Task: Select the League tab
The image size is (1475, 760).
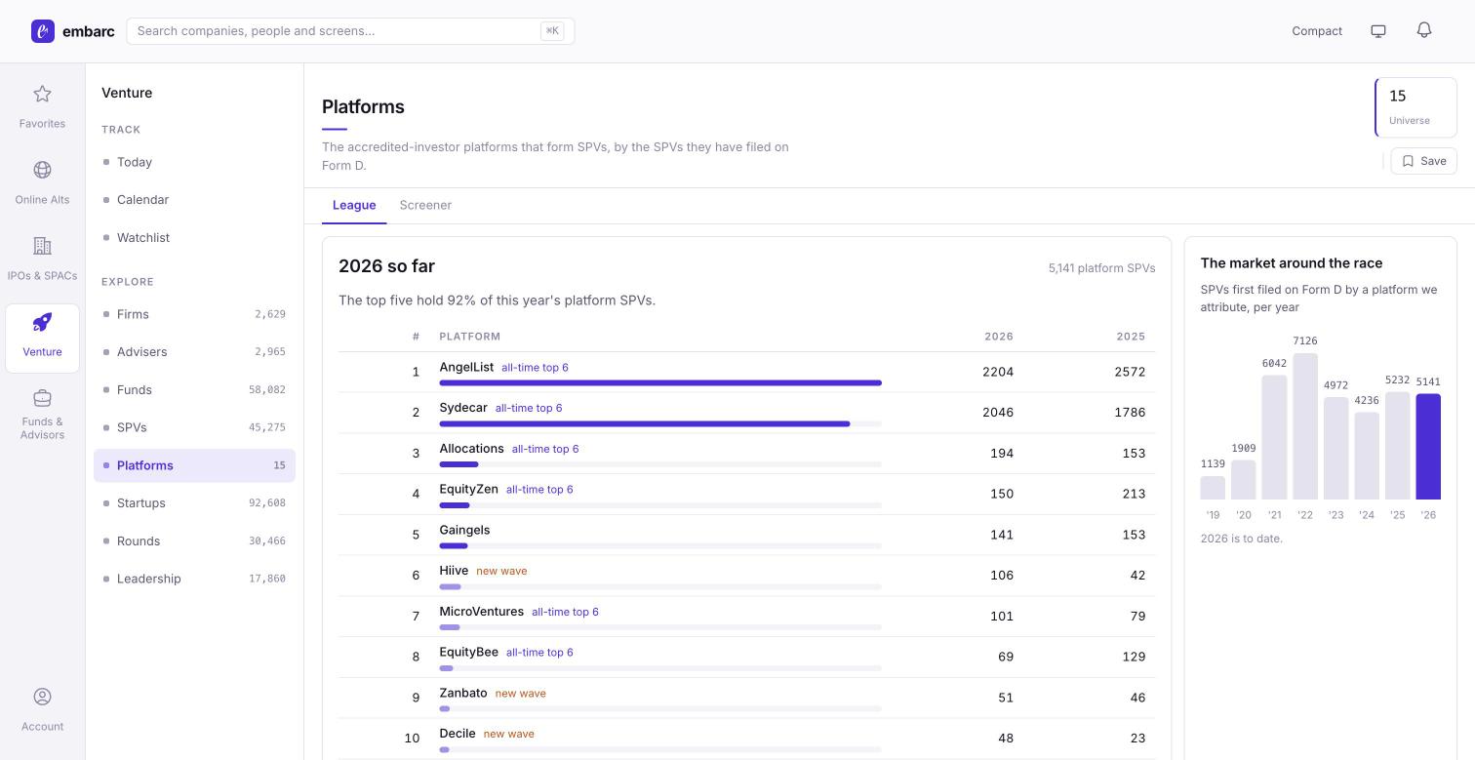Action: (354, 205)
